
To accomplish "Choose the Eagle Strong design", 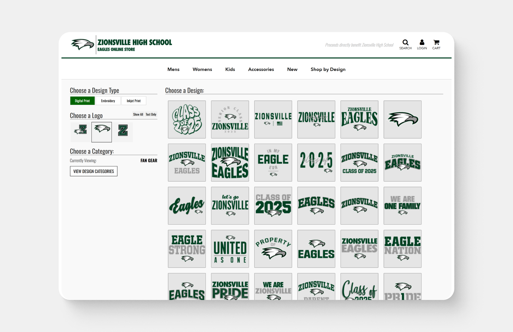I will pos(187,249).
